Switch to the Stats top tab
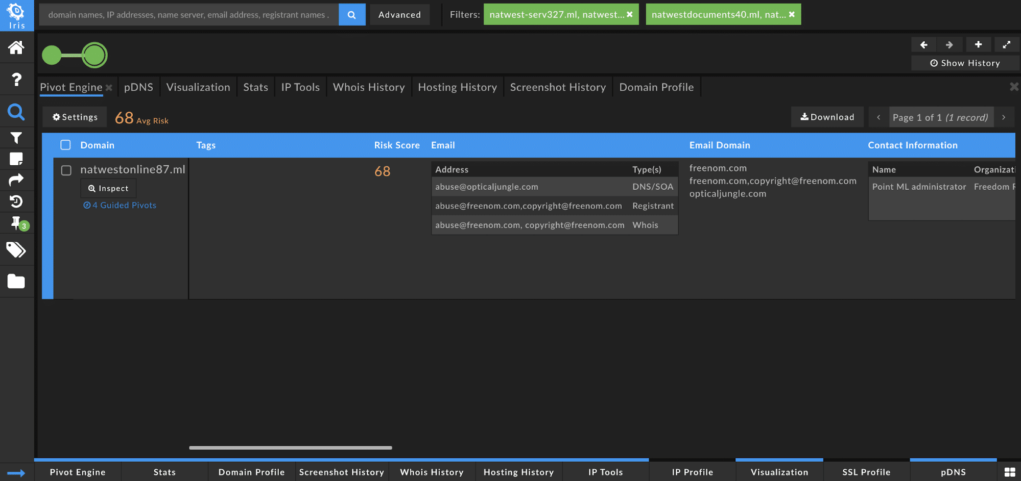Screen dimensions: 1021x481 255,87
